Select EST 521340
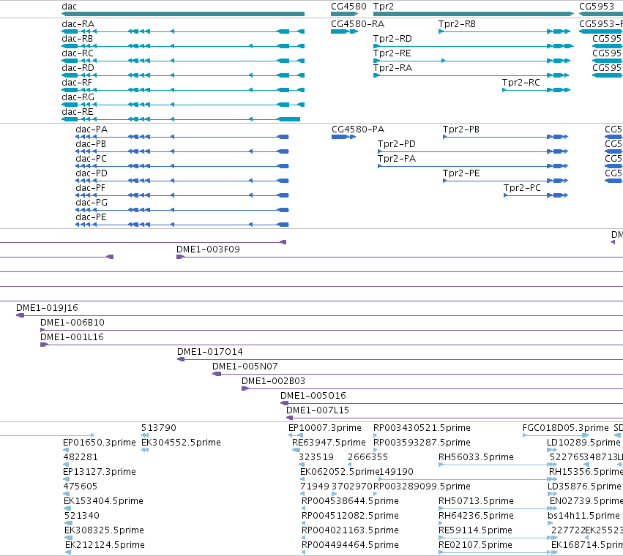The width and height of the screenshot is (623, 556). pos(81,516)
